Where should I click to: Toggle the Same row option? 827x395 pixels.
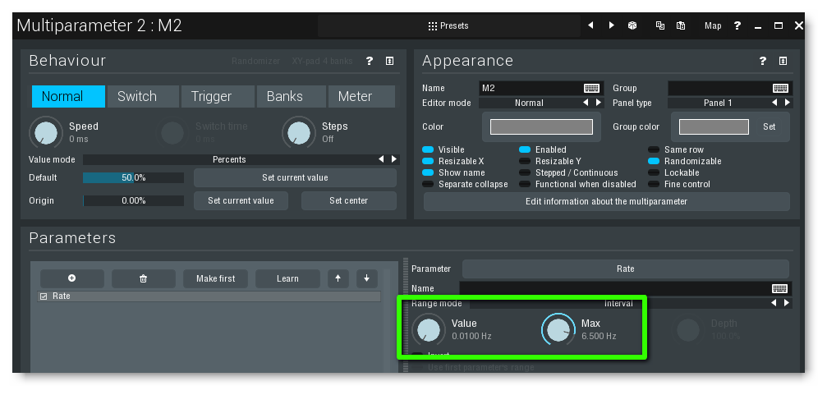point(654,149)
